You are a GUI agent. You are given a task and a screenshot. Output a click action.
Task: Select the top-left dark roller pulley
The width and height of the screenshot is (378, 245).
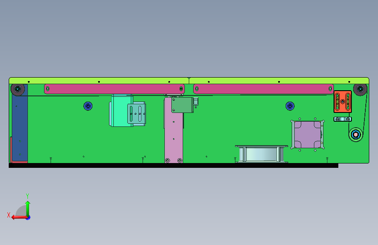click(17, 89)
